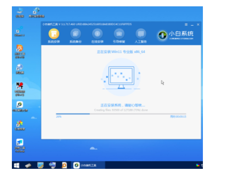Open the 此电脑 desktop icon
The width and height of the screenshot is (233, 174).
point(20,13)
